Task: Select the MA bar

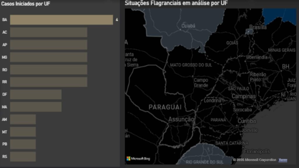Action: coord(36,107)
